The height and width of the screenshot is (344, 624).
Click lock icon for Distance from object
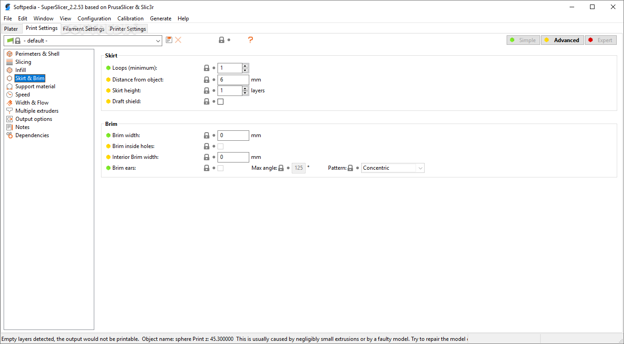tap(207, 80)
